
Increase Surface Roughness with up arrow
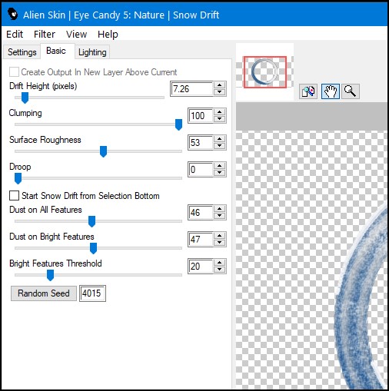219,139
